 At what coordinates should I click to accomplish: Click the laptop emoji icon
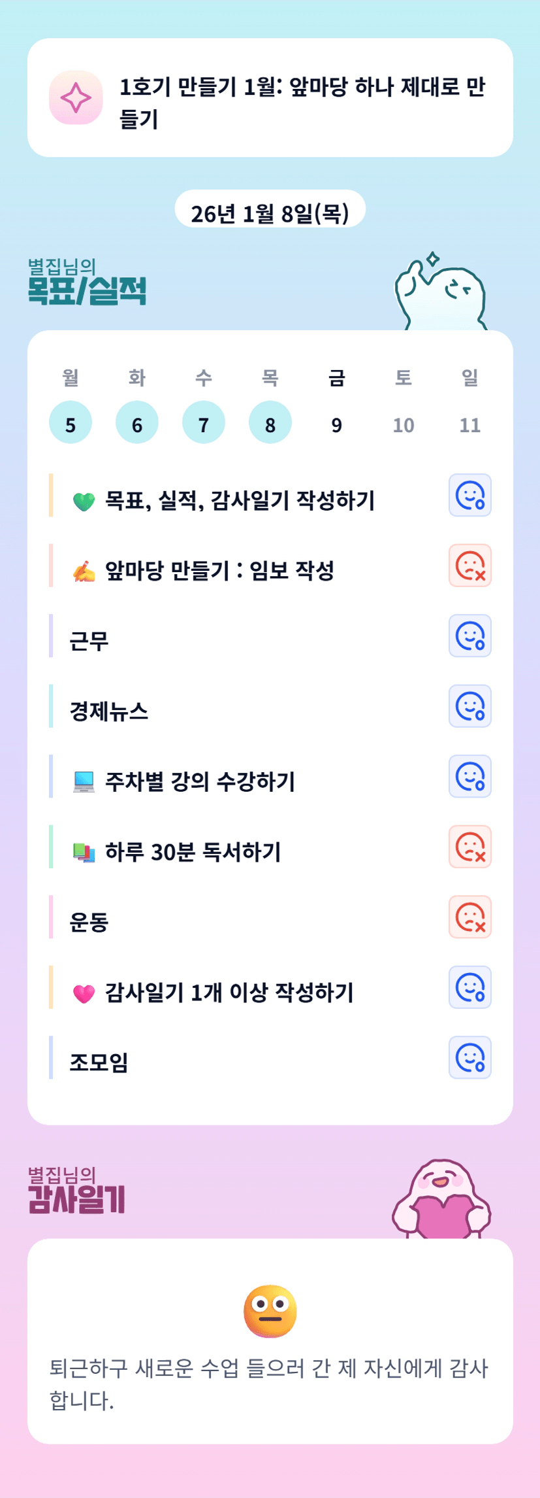point(84,782)
